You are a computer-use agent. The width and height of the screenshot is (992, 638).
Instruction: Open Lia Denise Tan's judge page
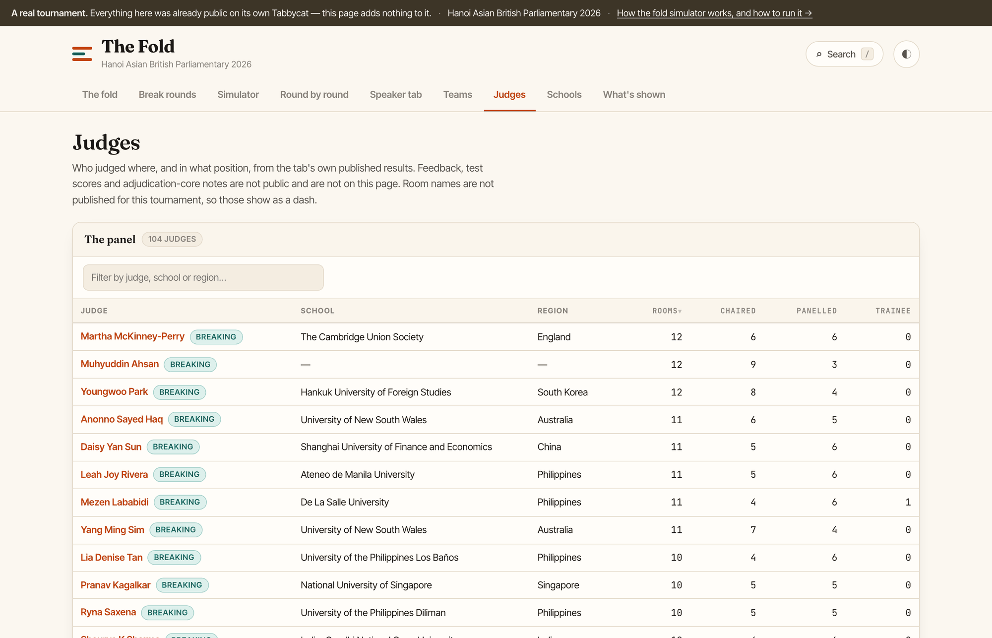(x=112, y=558)
